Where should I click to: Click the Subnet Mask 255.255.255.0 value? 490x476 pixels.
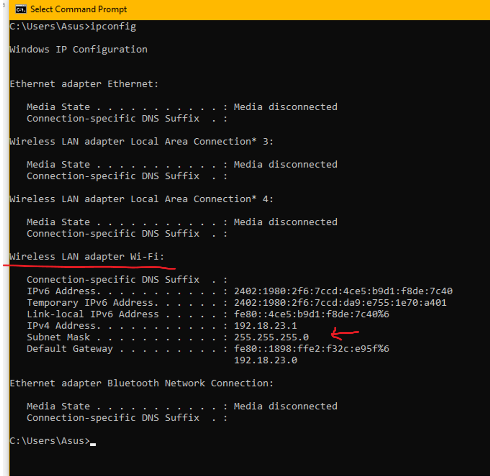point(271,337)
